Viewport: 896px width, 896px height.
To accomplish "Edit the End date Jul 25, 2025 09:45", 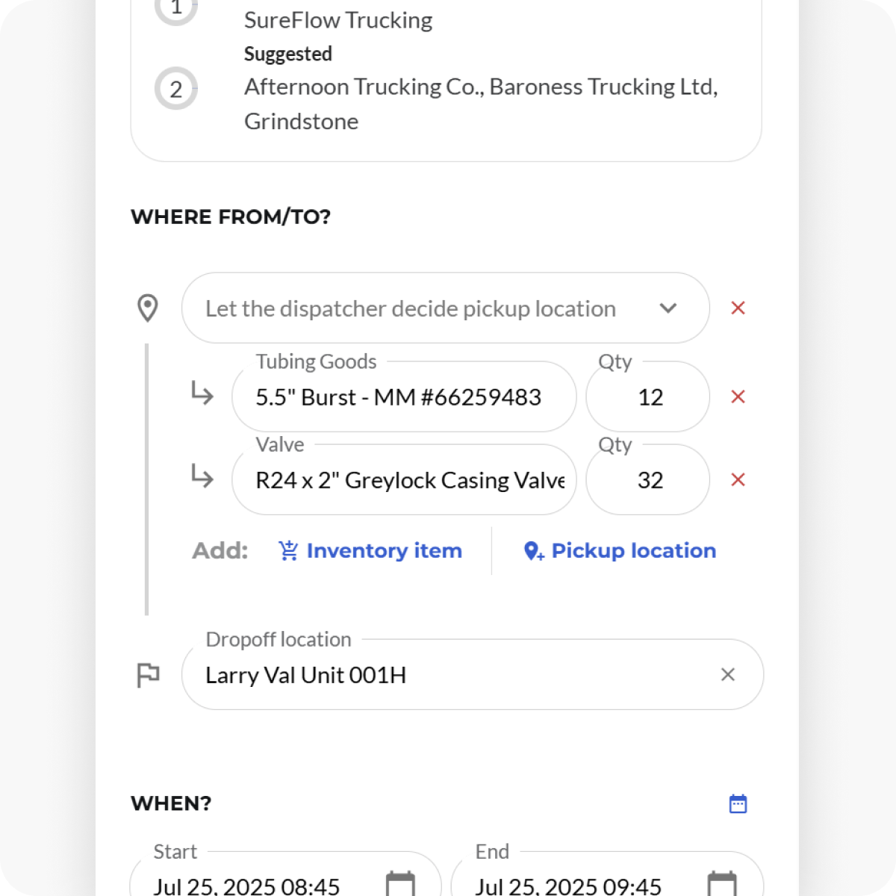I will pyautogui.click(x=608, y=874).
